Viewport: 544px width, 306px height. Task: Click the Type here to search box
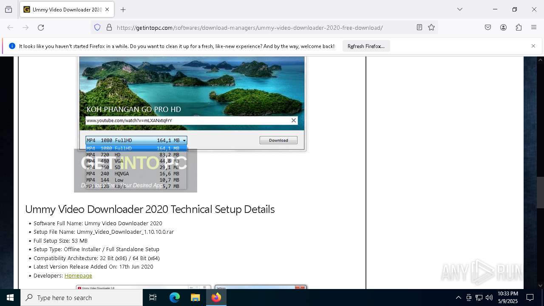[x=82, y=297]
